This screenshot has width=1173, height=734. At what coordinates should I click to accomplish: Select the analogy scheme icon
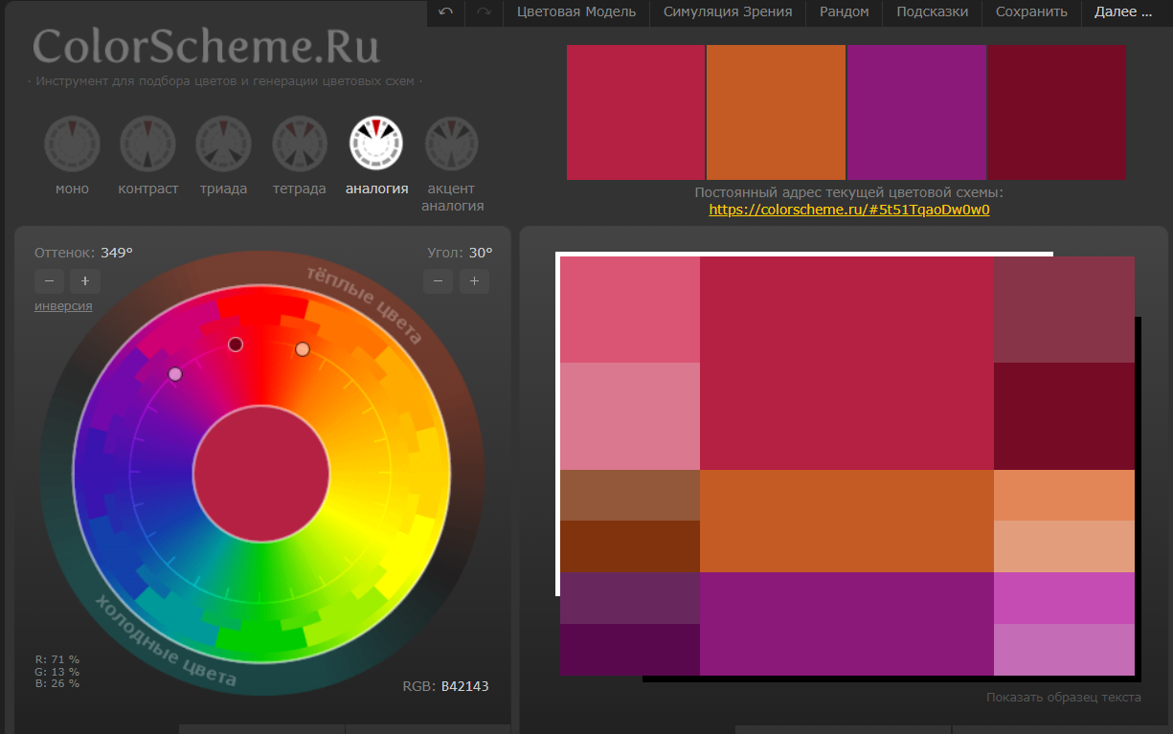coord(376,143)
